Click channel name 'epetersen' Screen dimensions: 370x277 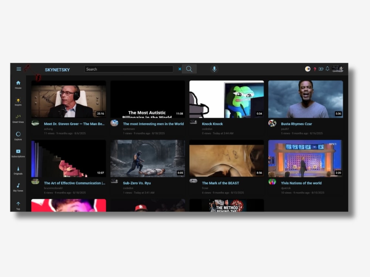pos(129,129)
